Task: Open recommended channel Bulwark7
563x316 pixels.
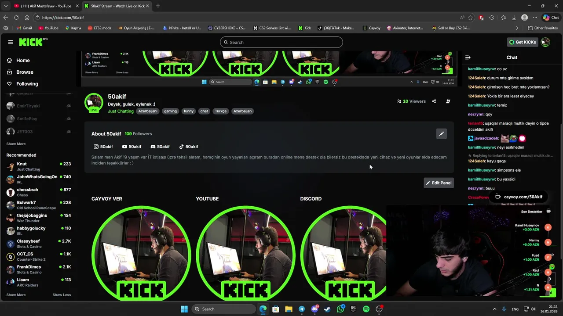Action: [39, 205]
